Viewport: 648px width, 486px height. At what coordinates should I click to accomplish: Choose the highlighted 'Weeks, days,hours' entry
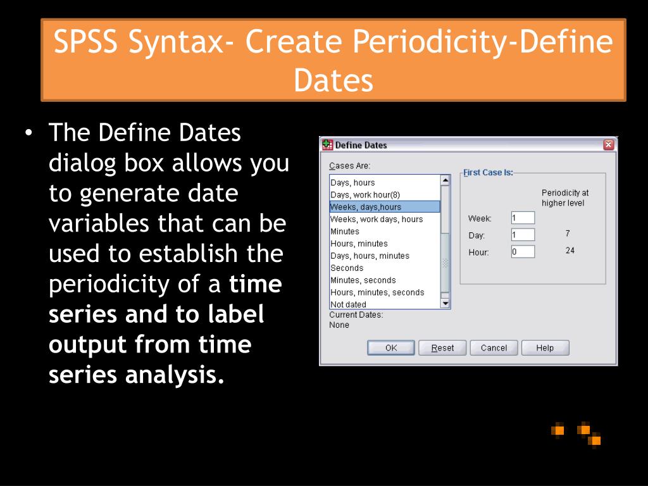[385, 207]
